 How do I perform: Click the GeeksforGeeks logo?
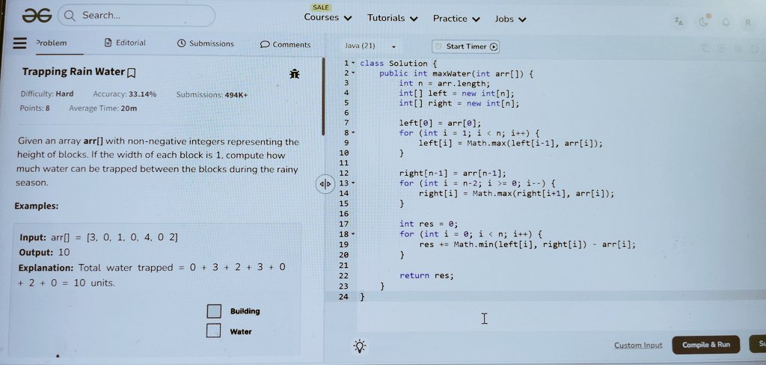(x=37, y=16)
